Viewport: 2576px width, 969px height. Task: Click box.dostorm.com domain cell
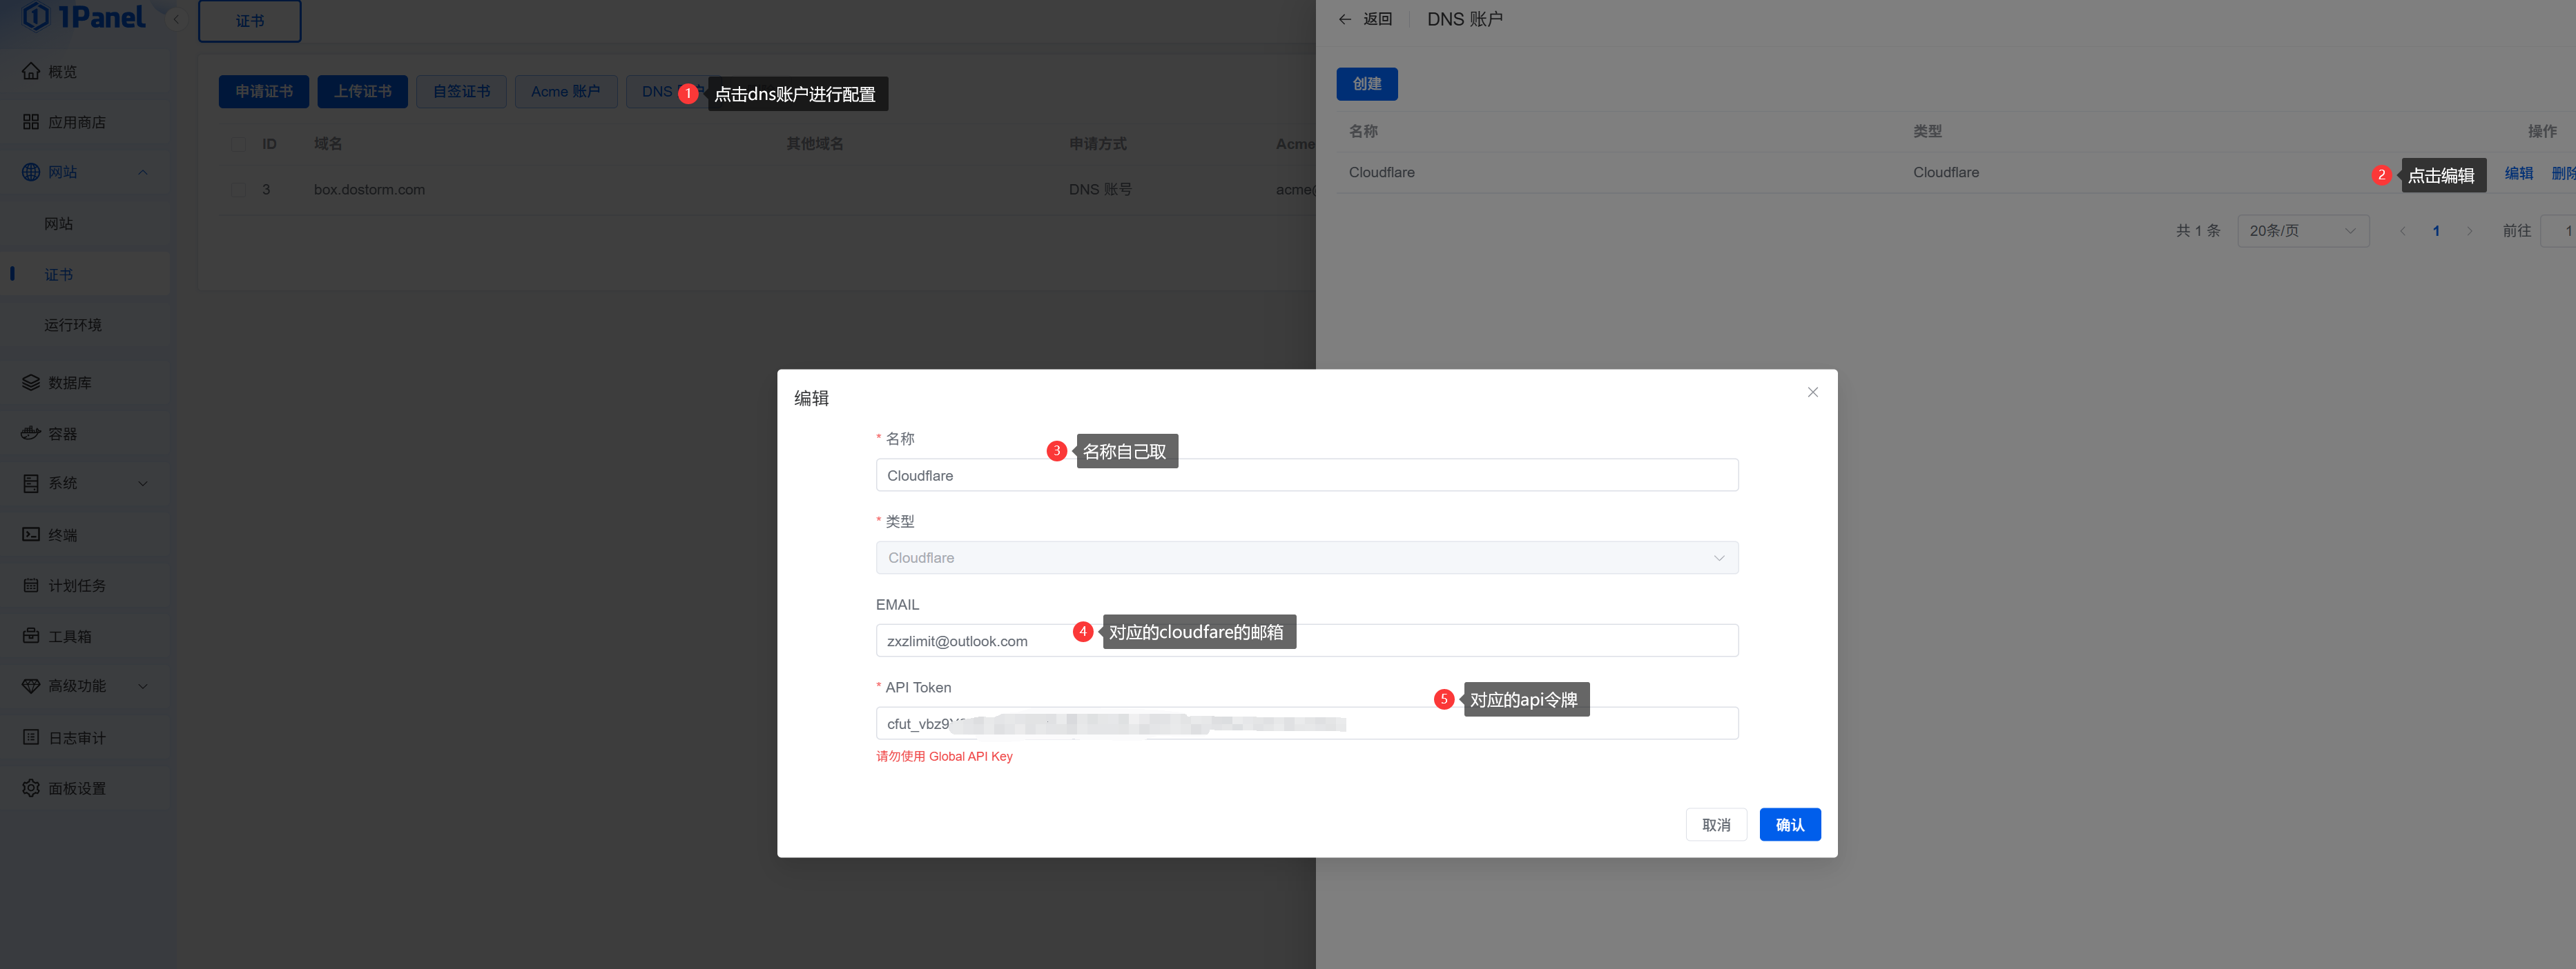point(369,190)
